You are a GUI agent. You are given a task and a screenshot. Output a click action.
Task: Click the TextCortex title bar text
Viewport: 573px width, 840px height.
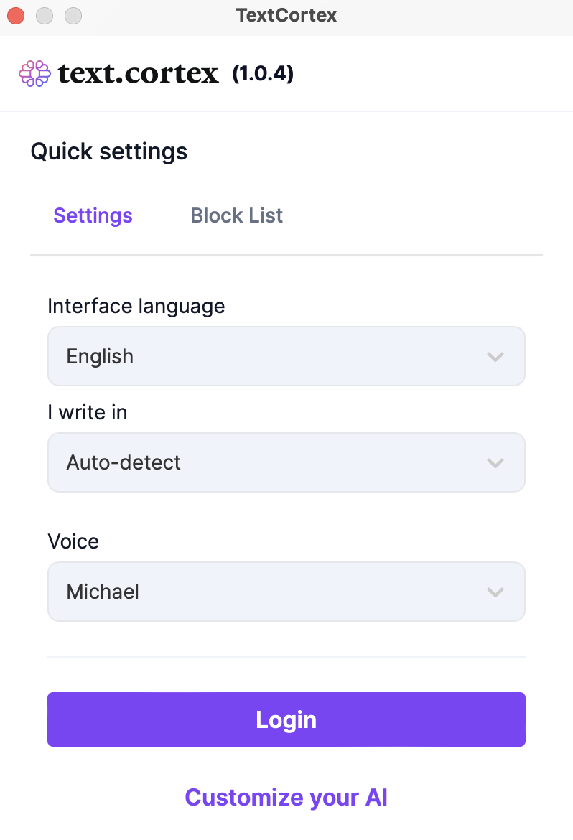coord(286,15)
